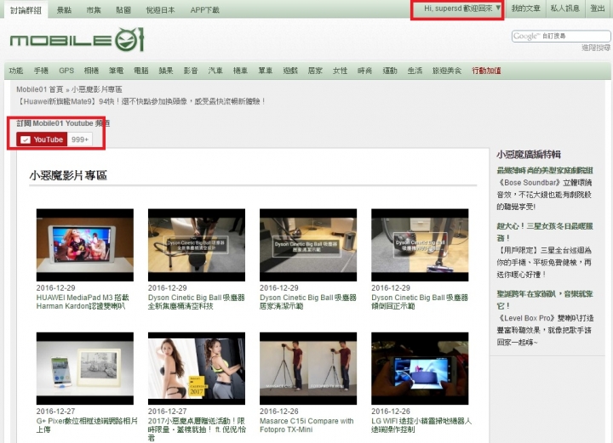Open the Dyson 居家清潔示範 video thumbnail
Viewport: 613px width, 443px height.
click(x=308, y=245)
